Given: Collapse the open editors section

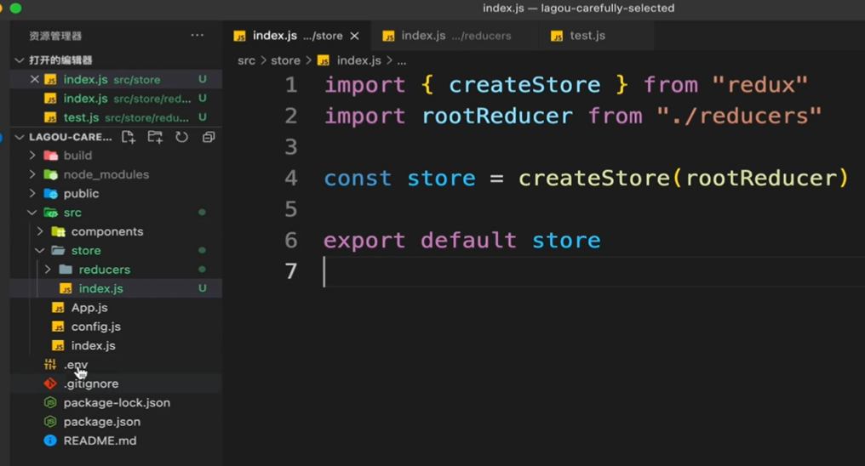Looking at the screenshot, I should pyautogui.click(x=20, y=60).
